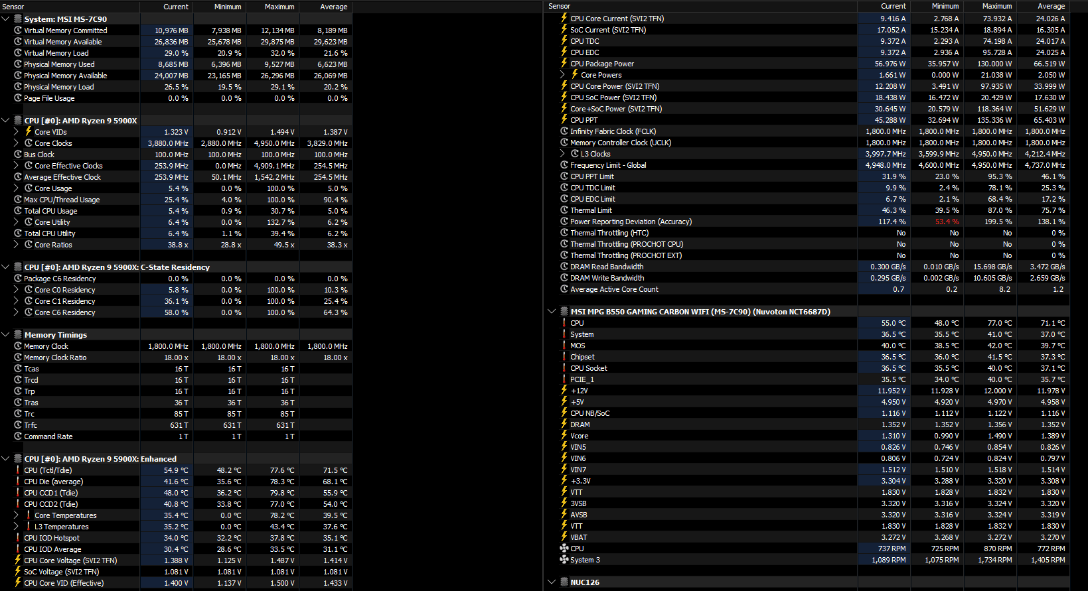
Task: Click the lightning bolt icon beside Core VIDs
Action: [29, 132]
